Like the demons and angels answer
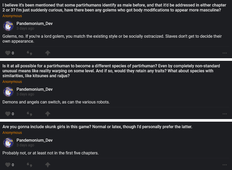Image resolution: width=232 pixels, height=170 pixels. (8, 114)
